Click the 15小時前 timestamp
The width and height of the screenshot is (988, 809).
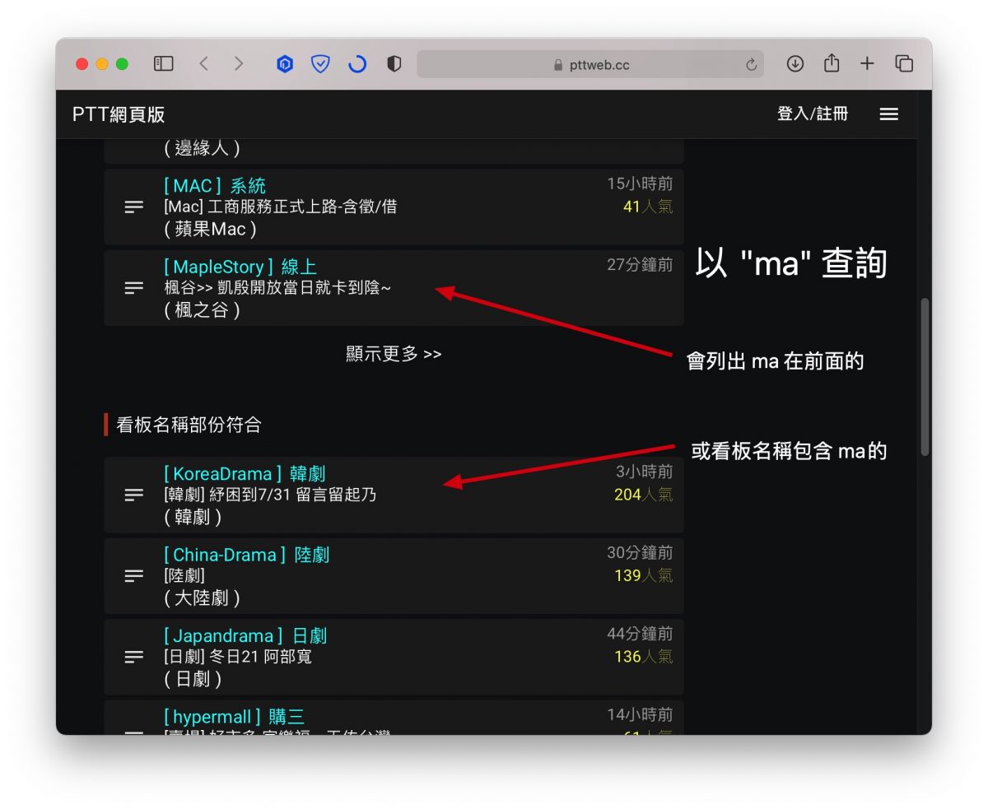[640, 184]
